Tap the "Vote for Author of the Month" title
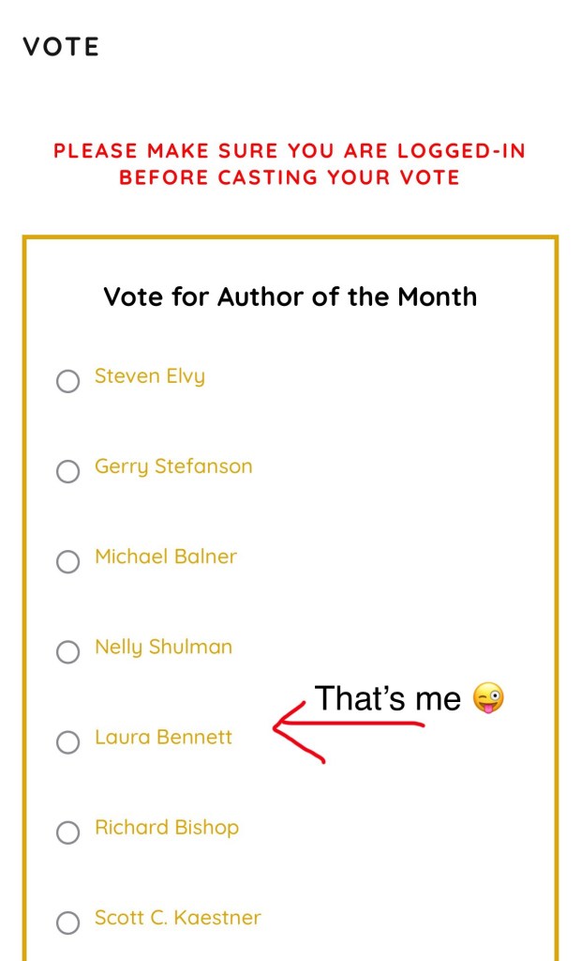The width and height of the screenshot is (581, 961). tap(290, 297)
